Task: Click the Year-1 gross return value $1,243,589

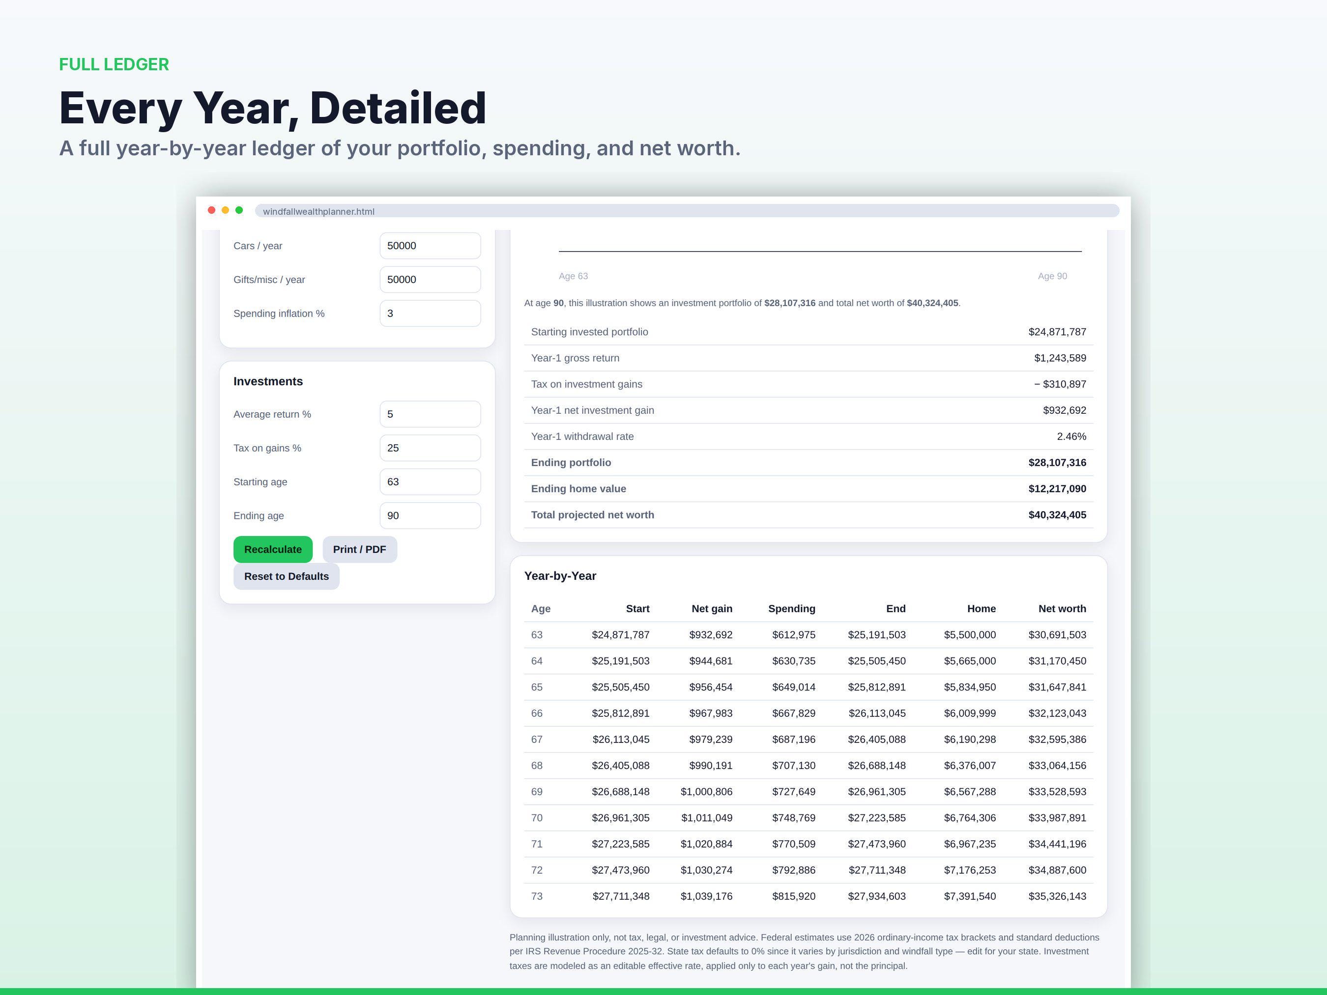Action: [x=1060, y=358]
